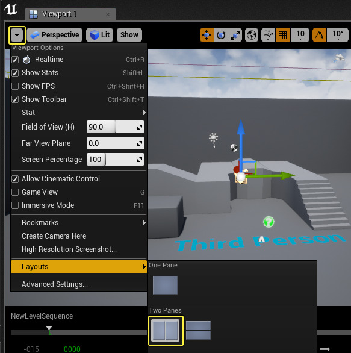Viewport: 351px width, 353px height.
Task: Open the viewport options dropdown arrow
Action: point(17,35)
